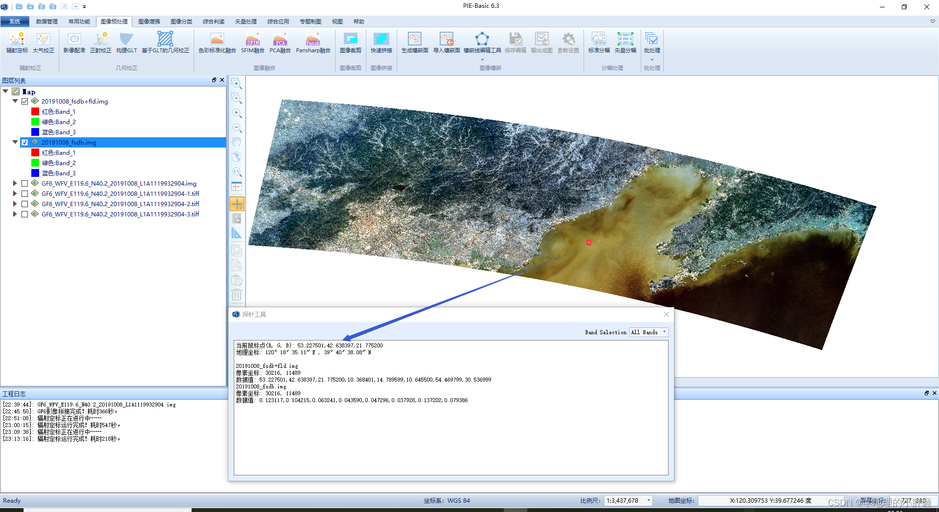The width and height of the screenshot is (939, 512).
Task: Switch to the 图像增强 tab
Action: click(149, 21)
